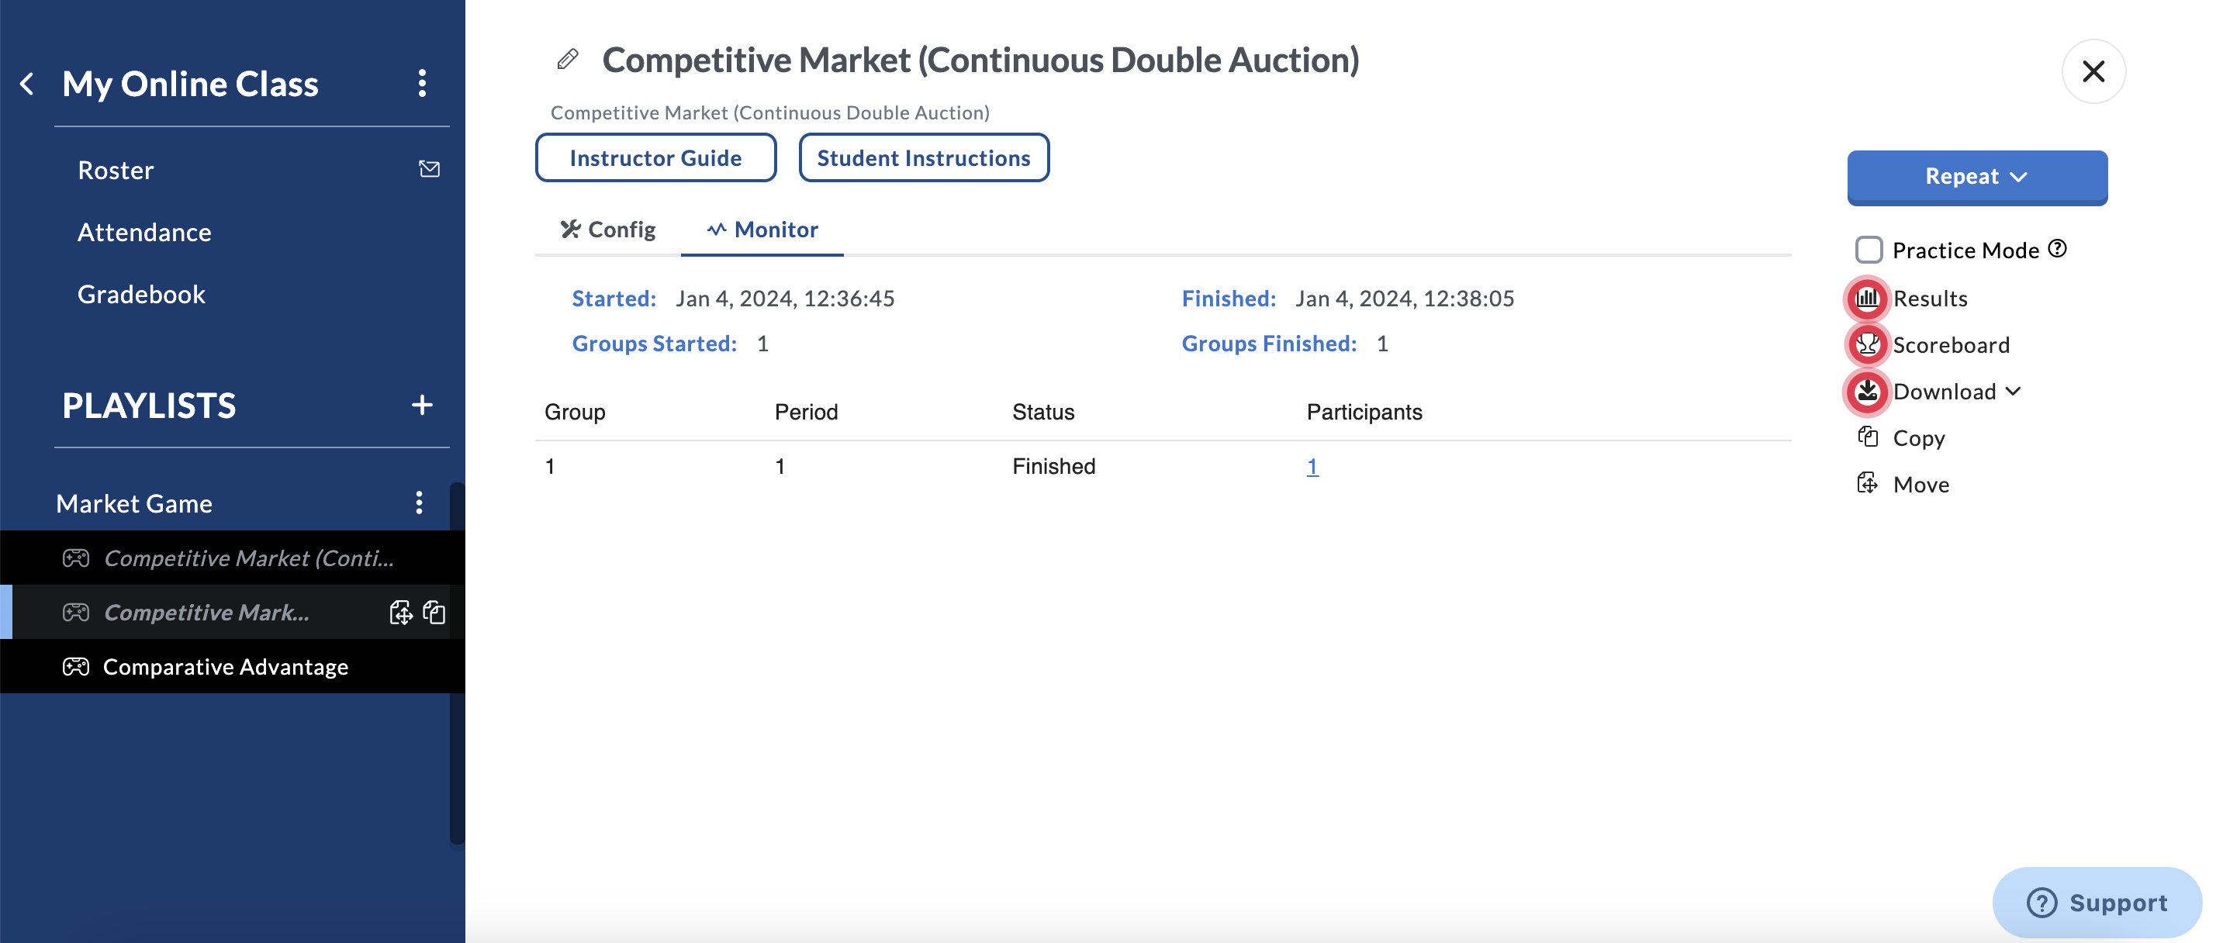
Task: Open the Scoreboard trophy icon
Action: (1867, 345)
